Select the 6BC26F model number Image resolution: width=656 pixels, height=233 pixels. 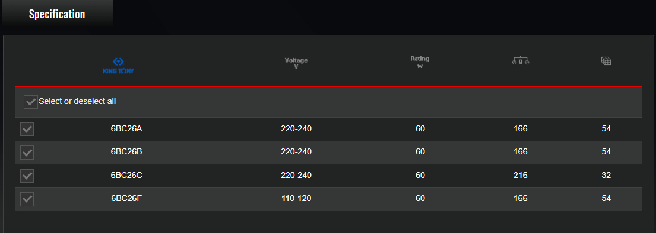pos(127,199)
